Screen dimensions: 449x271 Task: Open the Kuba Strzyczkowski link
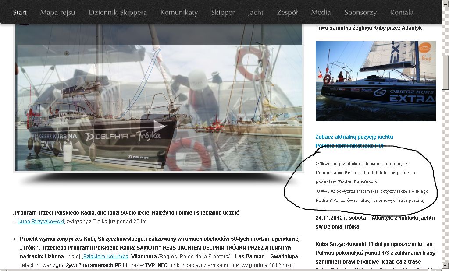pos(41,221)
